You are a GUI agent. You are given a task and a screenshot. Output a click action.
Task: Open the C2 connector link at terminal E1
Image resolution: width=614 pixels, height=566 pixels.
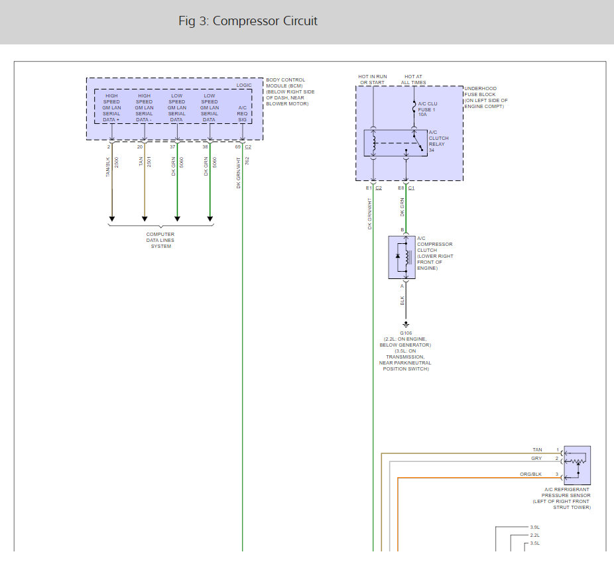click(378, 188)
